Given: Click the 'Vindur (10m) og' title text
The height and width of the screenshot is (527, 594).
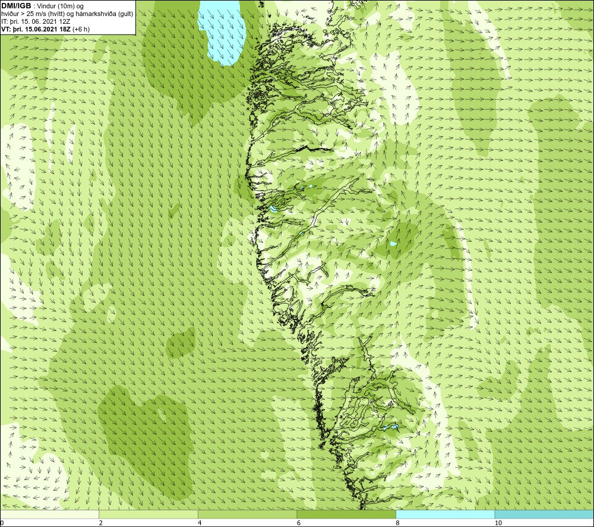Looking at the screenshot, I should pyautogui.click(x=60, y=6).
